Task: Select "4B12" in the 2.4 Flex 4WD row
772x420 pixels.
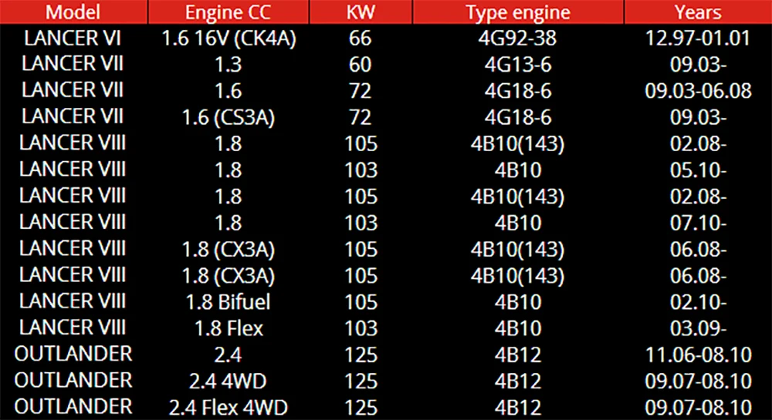Action: pyautogui.click(x=518, y=408)
